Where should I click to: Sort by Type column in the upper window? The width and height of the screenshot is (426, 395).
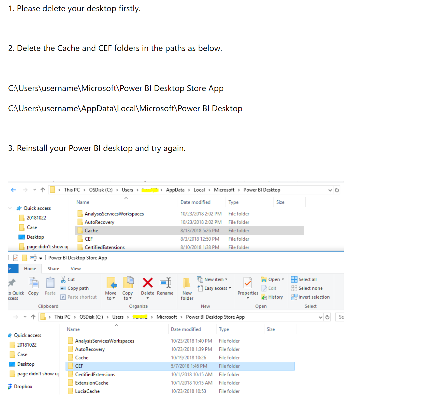click(x=233, y=202)
